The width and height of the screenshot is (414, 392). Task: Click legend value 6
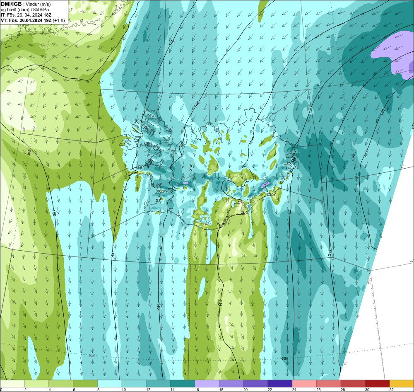coord(74,390)
